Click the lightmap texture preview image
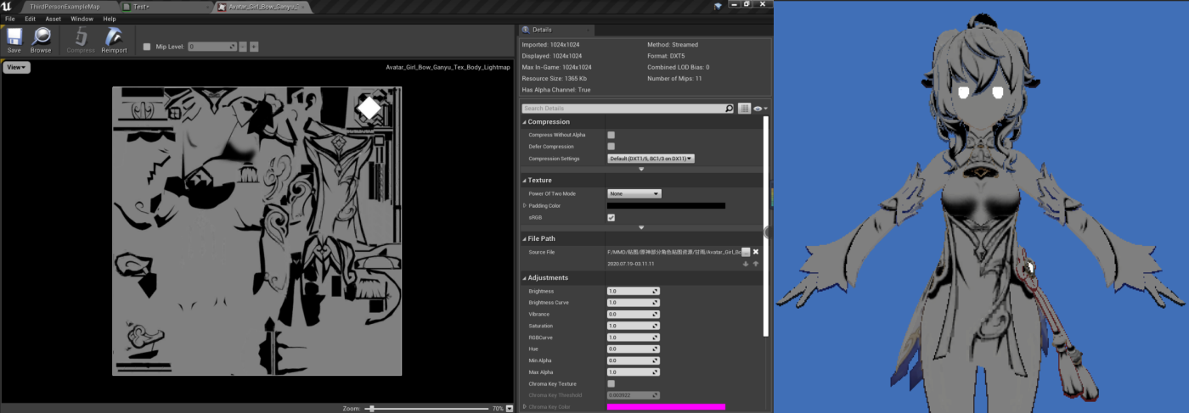Screen dimensions: 1189x413 256,231
